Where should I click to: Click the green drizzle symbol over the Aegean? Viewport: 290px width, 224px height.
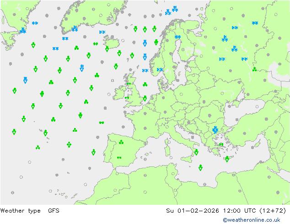(x=221, y=144)
